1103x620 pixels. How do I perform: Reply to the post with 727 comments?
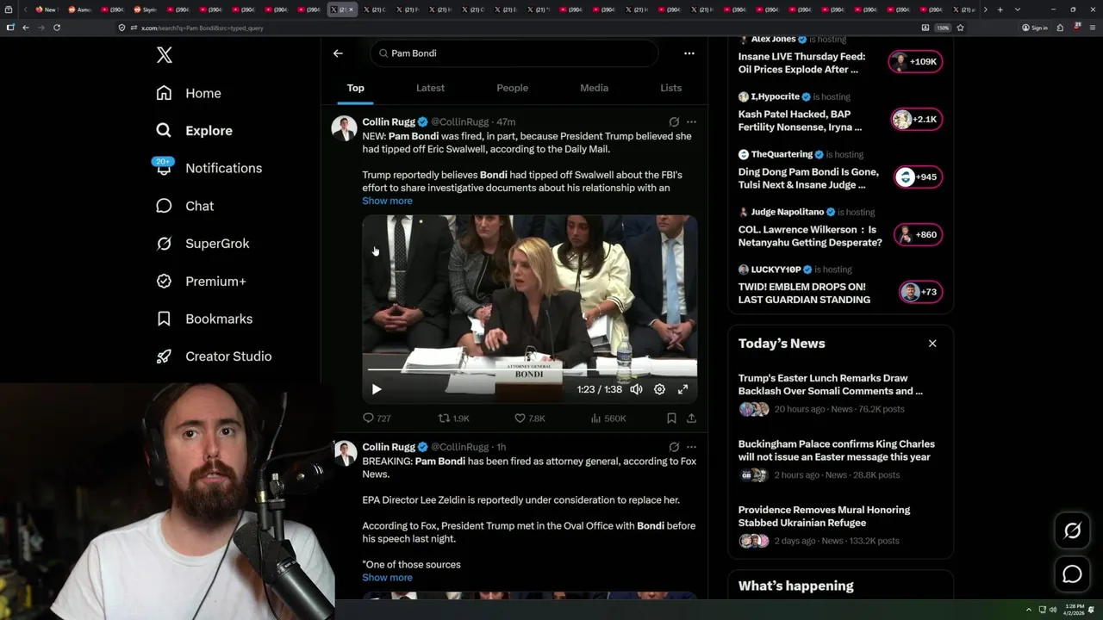[x=377, y=418]
